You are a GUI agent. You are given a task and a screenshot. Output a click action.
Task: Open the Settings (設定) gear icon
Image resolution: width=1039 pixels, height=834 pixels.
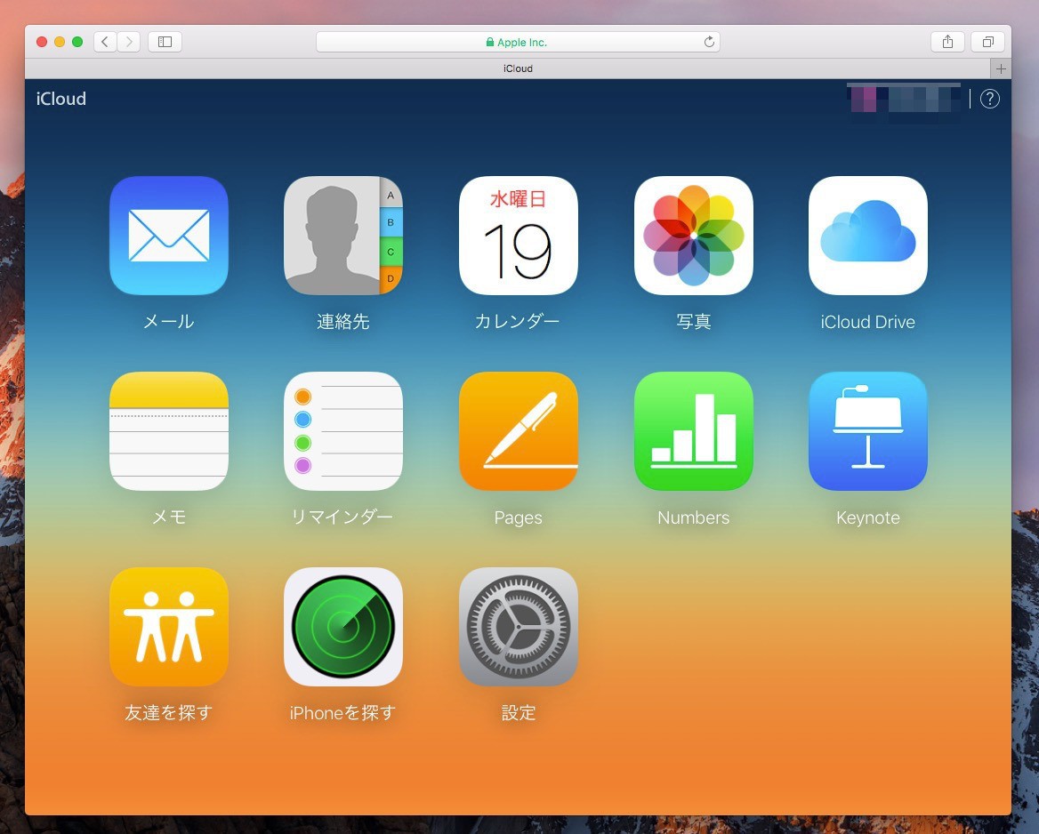point(519,627)
